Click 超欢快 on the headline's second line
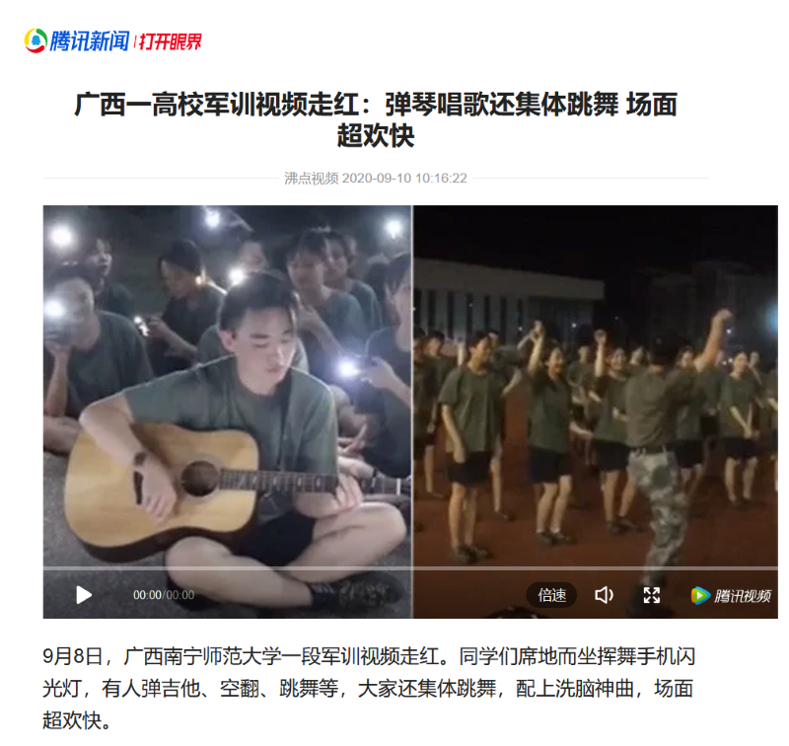The image size is (789, 746). pyautogui.click(x=376, y=136)
